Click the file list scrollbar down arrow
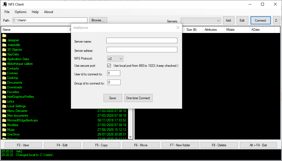This screenshot has width=282, height=161. 130,137
